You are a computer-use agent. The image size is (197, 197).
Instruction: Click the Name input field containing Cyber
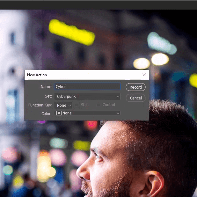click(87, 86)
